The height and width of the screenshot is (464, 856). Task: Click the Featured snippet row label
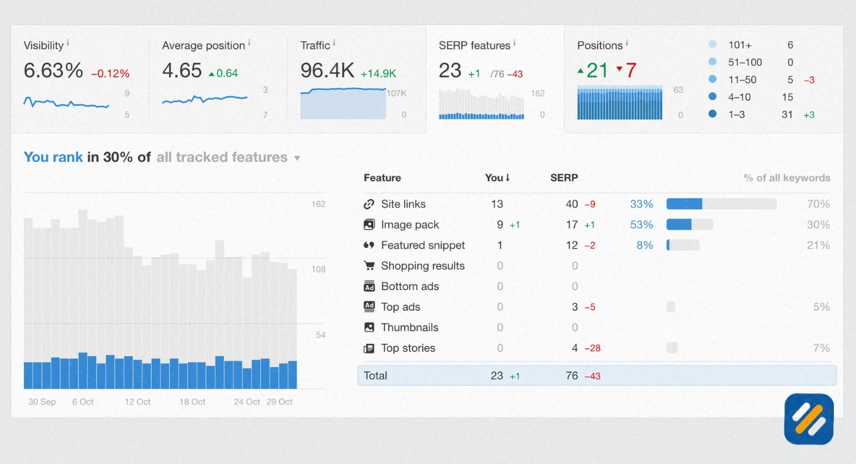click(422, 245)
